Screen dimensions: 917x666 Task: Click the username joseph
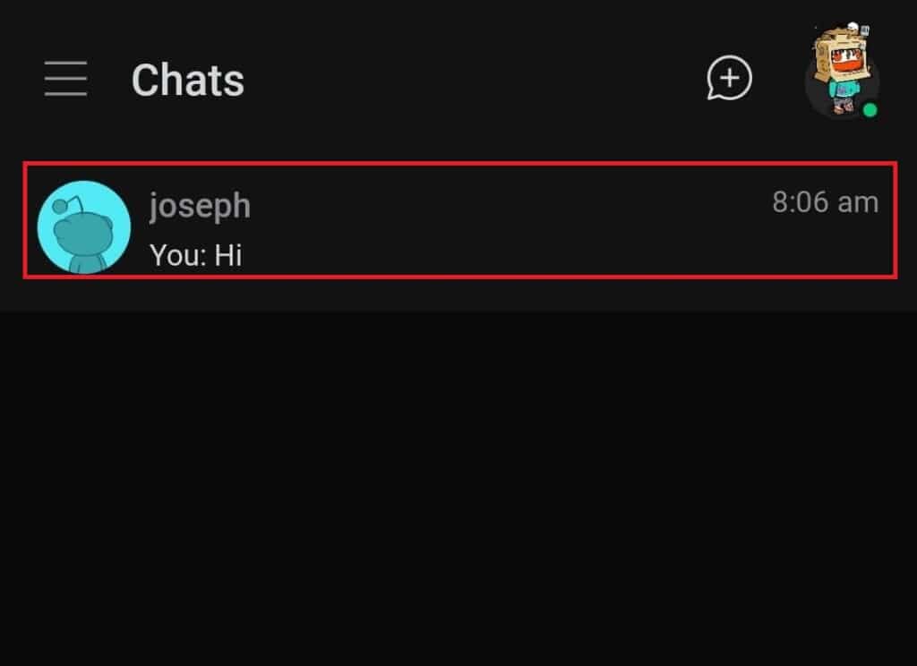point(200,205)
